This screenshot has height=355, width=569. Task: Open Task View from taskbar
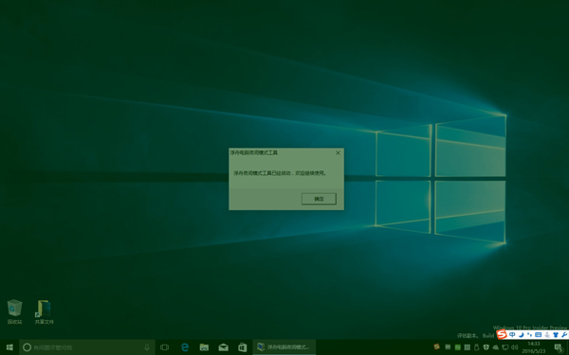click(x=164, y=347)
